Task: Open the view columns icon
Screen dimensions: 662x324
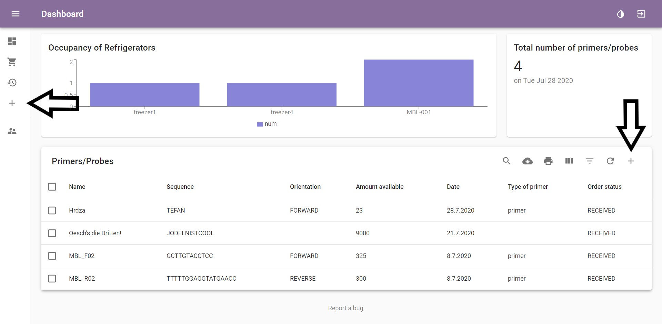Action: [569, 161]
